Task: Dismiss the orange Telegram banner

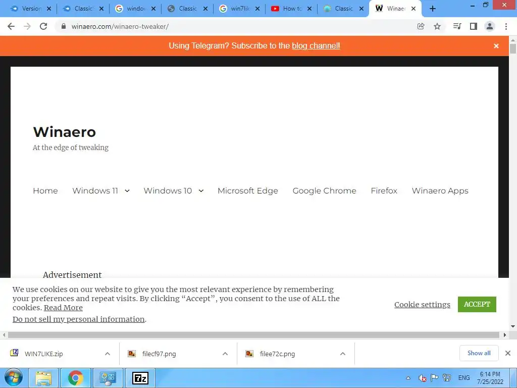Action: 496,46
